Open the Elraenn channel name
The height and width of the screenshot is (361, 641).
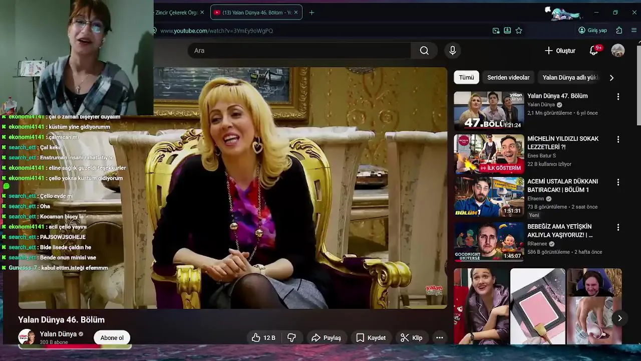tap(535, 199)
